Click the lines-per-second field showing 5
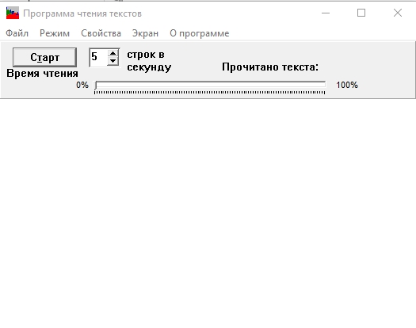 click(99, 57)
